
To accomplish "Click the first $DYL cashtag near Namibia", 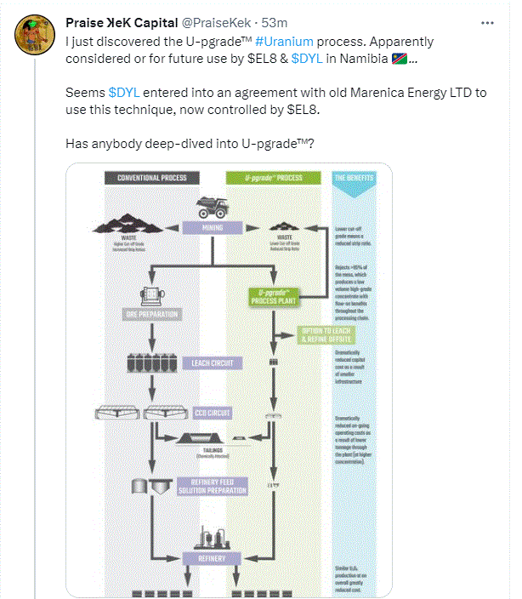I will click(307, 59).
